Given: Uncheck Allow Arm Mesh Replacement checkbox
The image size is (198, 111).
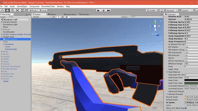Looking at the screenshot, I should 185,108.
